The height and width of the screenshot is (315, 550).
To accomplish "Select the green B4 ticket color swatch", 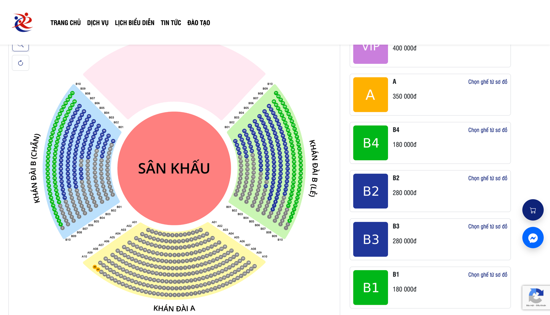I will click(370, 143).
